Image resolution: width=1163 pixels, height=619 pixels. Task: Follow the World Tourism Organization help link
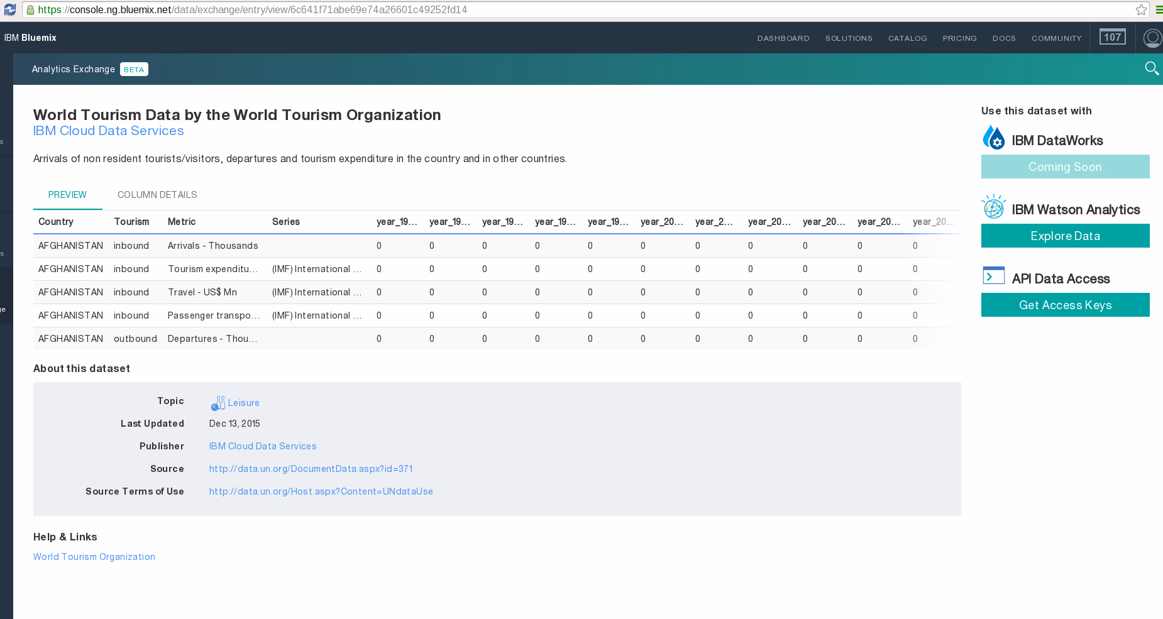coord(94,557)
